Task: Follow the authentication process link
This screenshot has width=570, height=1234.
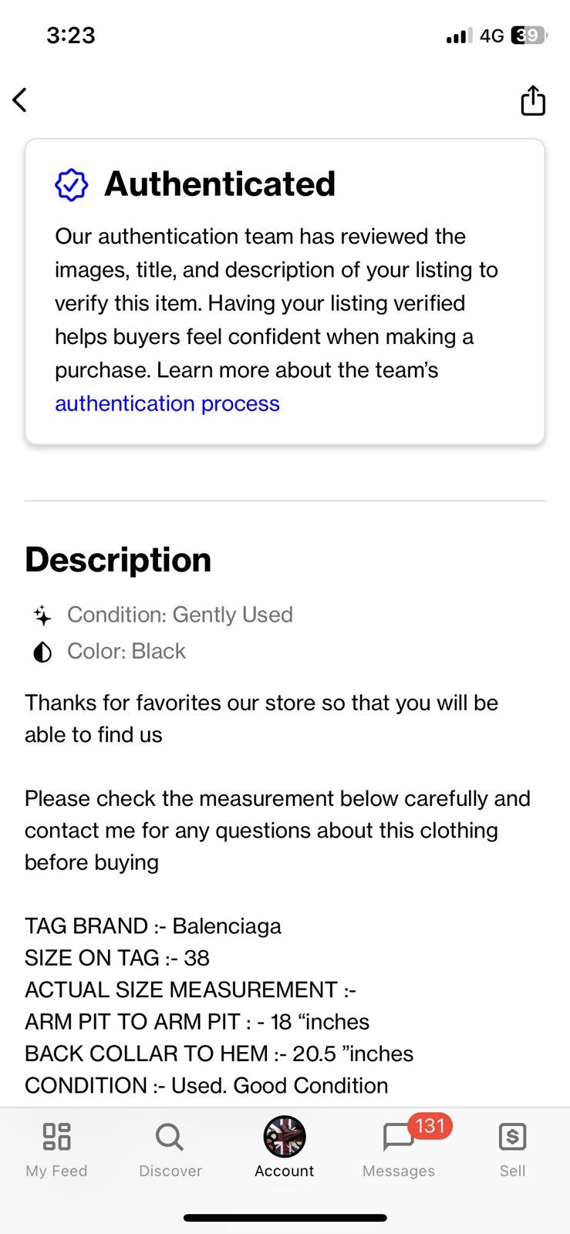Action: coord(167,403)
